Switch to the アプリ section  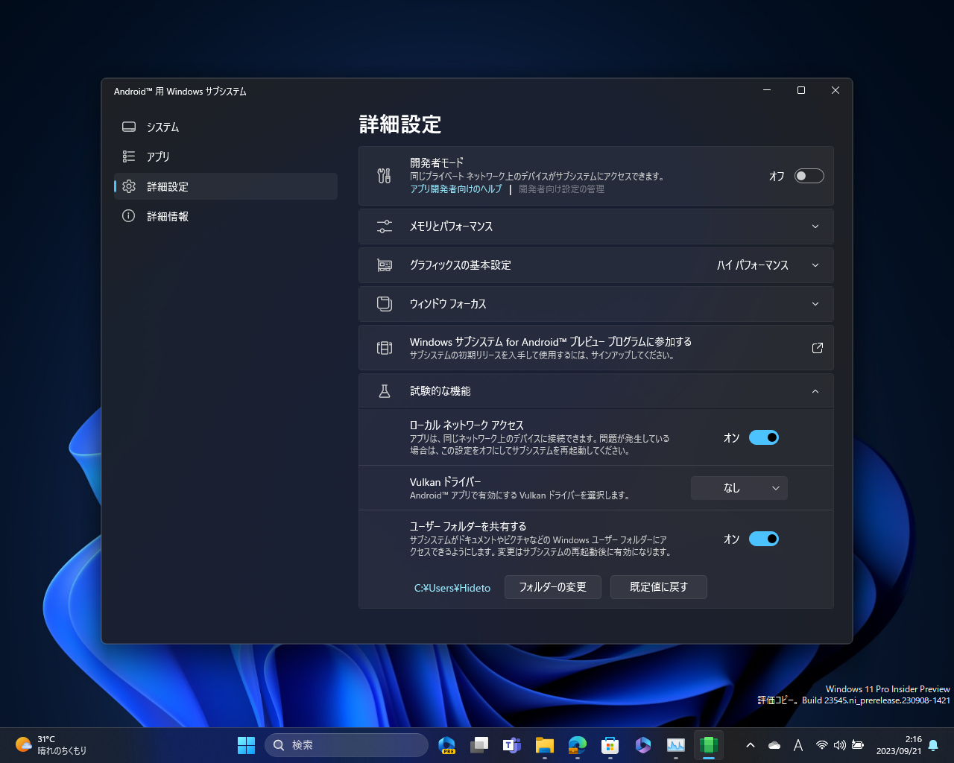[x=157, y=156]
